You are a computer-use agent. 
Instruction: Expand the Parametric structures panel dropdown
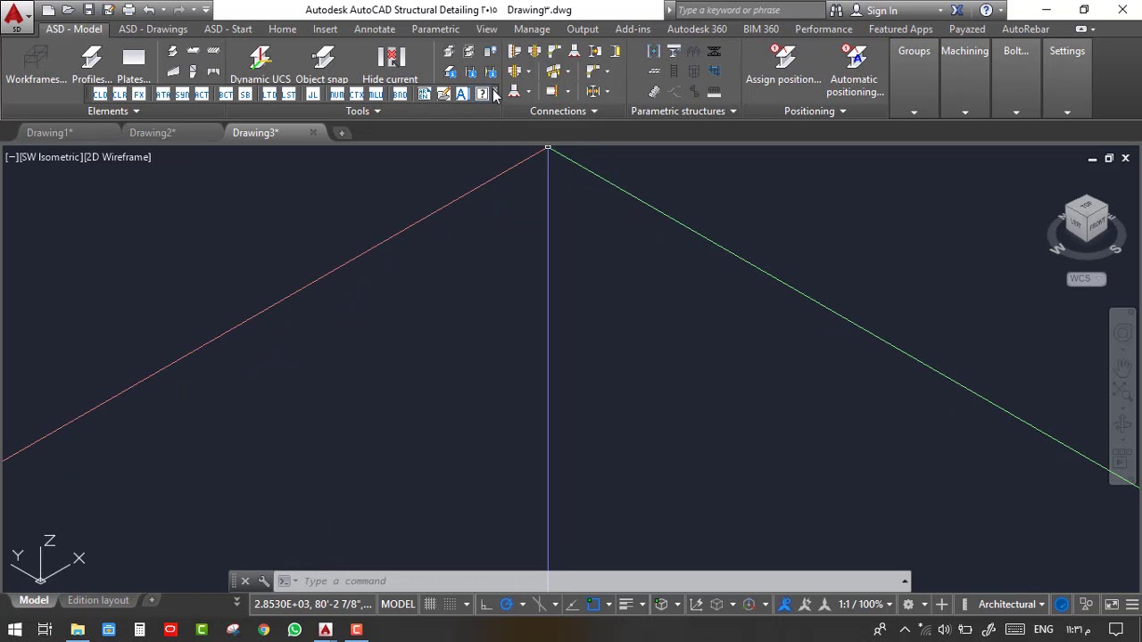tap(684, 111)
